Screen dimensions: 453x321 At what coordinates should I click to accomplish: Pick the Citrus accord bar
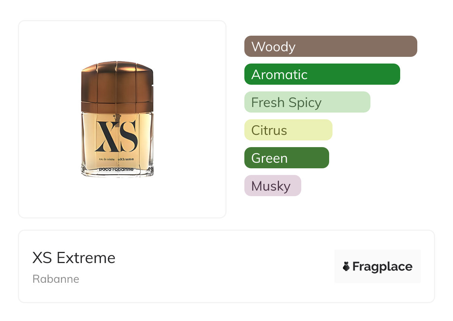pos(288,130)
